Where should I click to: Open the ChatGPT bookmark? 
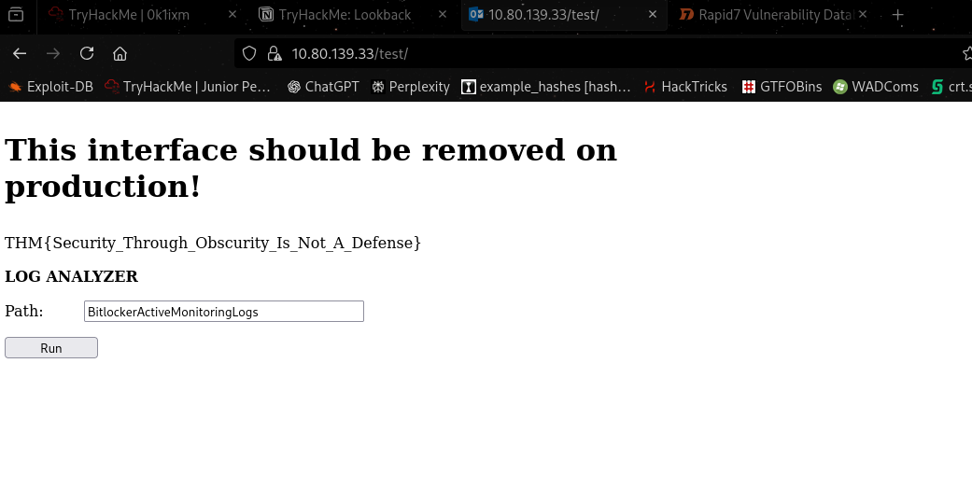pyautogui.click(x=322, y=87)
